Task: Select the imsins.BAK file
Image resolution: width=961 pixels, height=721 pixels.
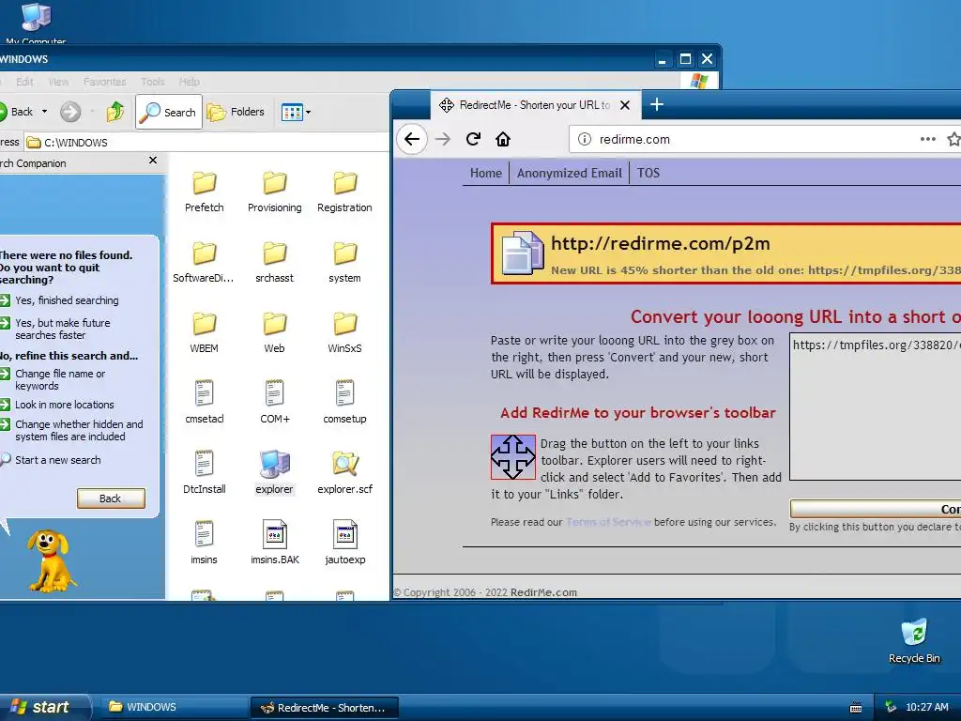Action: (275, 544)
